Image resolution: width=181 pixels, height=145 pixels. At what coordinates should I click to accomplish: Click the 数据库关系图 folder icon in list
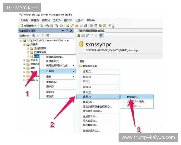pos(81,66)
